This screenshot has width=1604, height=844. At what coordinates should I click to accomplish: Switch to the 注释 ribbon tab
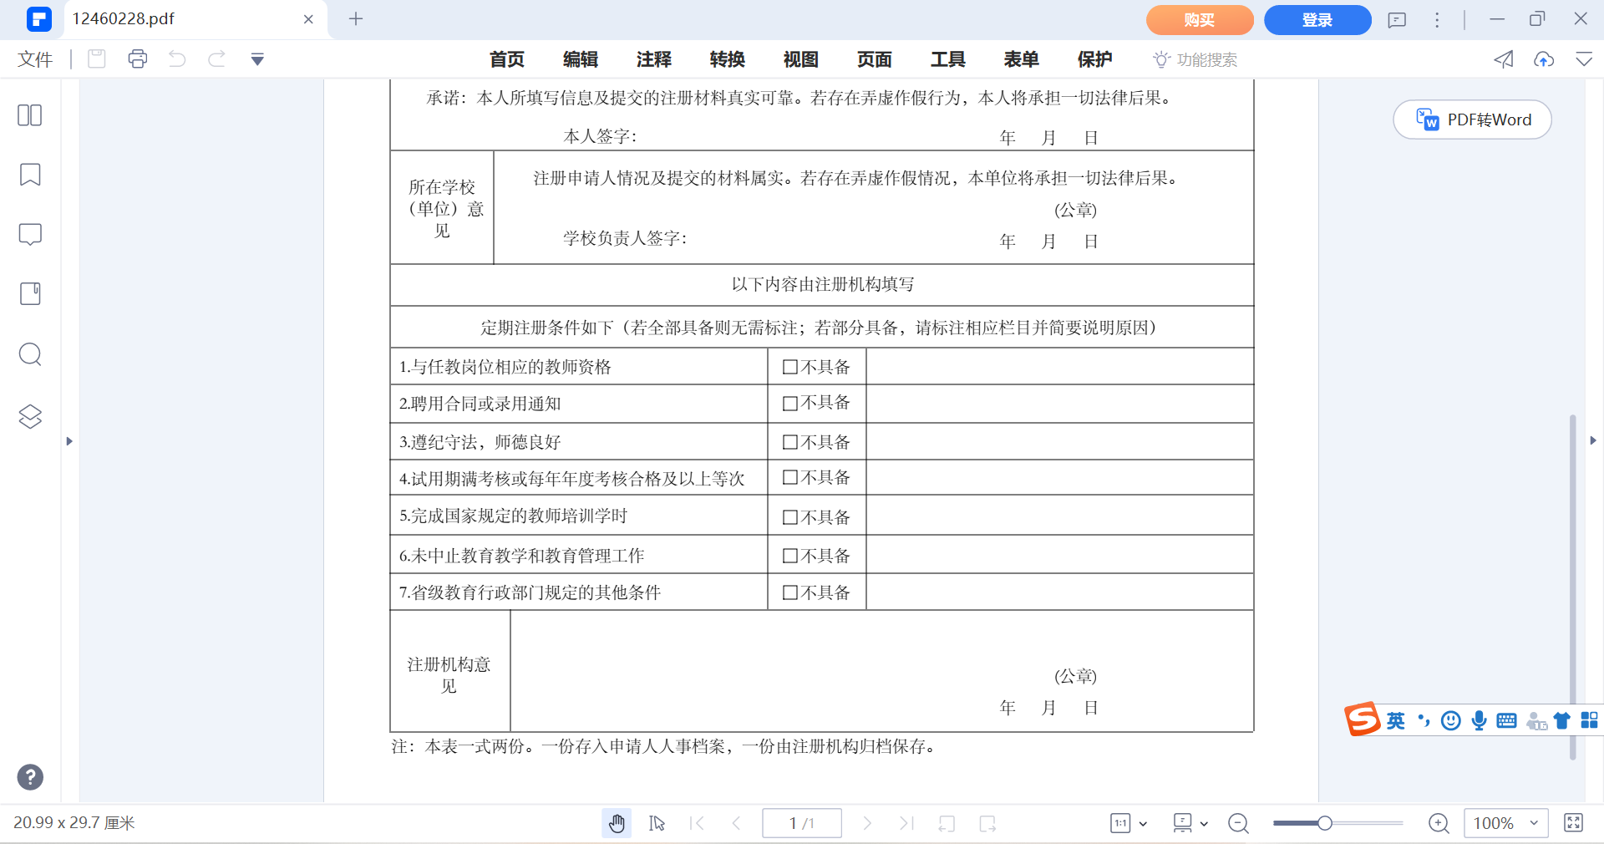coord(654,59)
